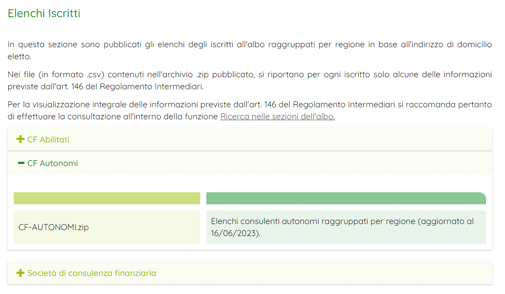Toggle open the Società di consulenza finanziaria accordion
The height and width of the screenshot is (294, 505).
point(91,273)
